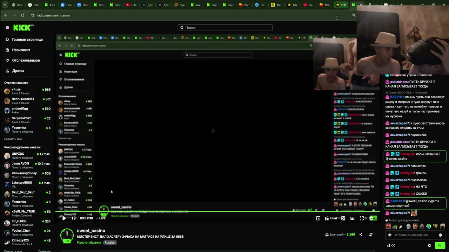
Task: Switch to the Поч mail browser tab
Action: (x=82, y=5)
